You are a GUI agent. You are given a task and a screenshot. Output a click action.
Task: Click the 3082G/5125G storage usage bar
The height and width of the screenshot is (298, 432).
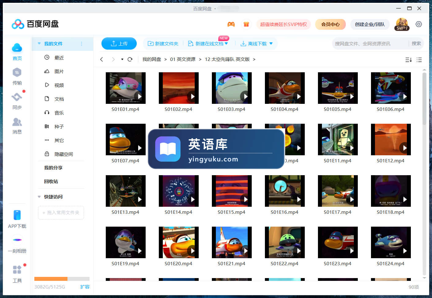coord(62,279)
